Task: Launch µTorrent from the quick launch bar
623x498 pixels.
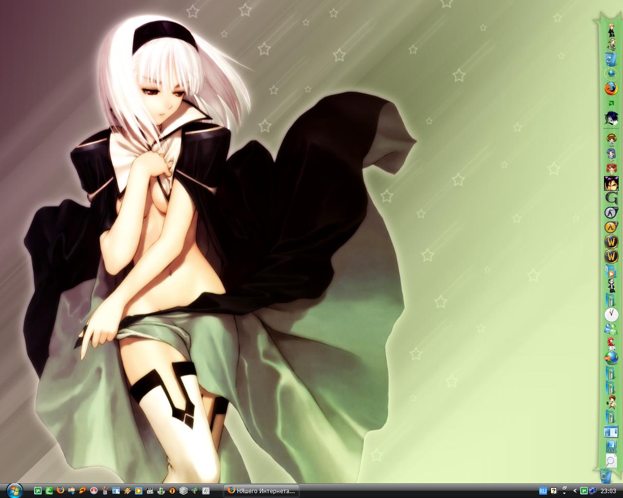Action: click(x=38, y=491)
